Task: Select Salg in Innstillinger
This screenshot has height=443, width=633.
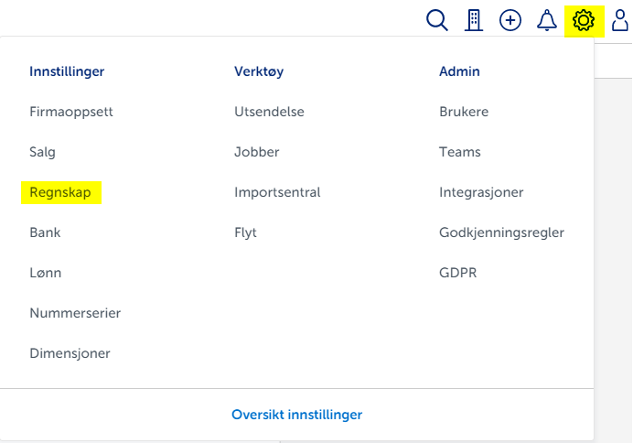Action: 42,152
